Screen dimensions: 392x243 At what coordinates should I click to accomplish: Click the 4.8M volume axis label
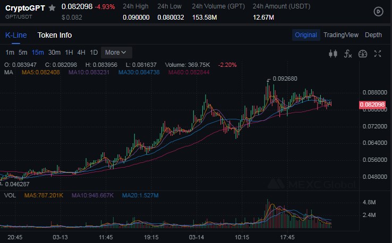point(369,202)
